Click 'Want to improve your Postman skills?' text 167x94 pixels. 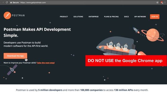point(20,63)
